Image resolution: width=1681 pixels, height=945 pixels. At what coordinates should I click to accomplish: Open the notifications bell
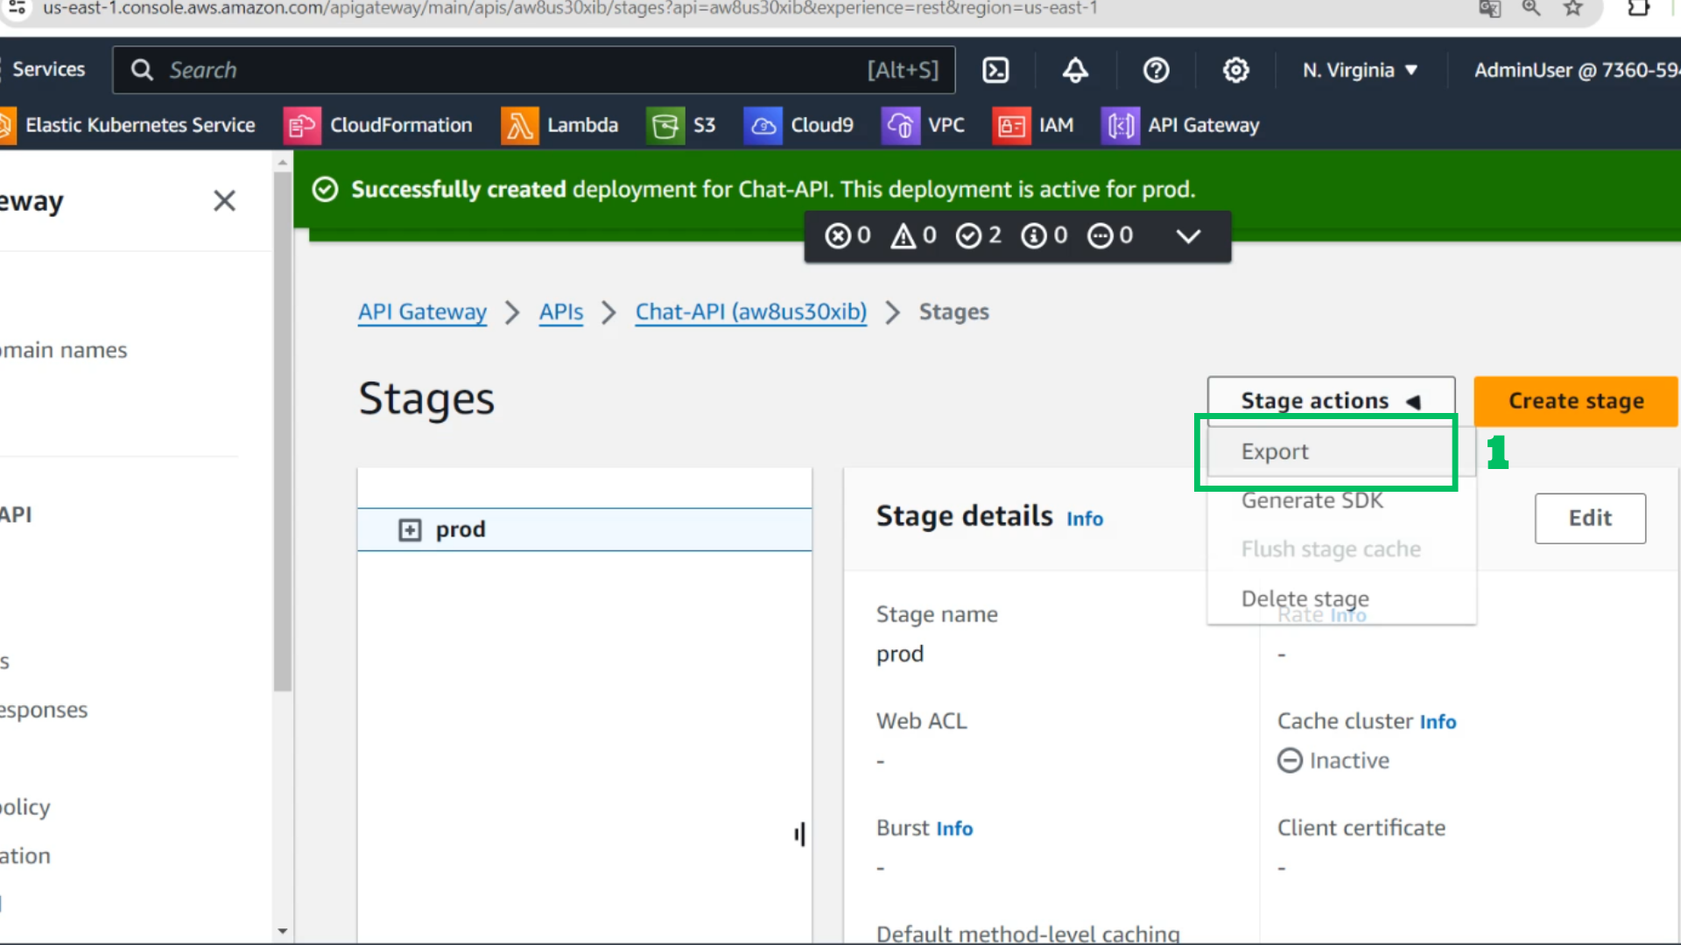point(1075,70)
